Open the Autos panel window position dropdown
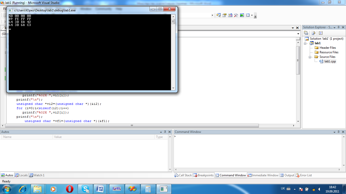Screen dimensions: 346x194 pyautogui.click(x=161, y=132)
